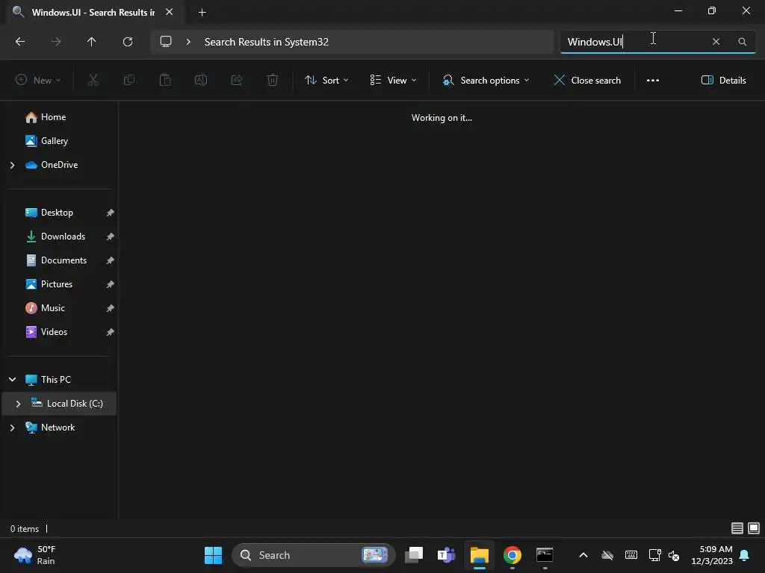This screenshot has width=765, height=573.
Task: Open the Search options dropdown
Action: (486, 81)
